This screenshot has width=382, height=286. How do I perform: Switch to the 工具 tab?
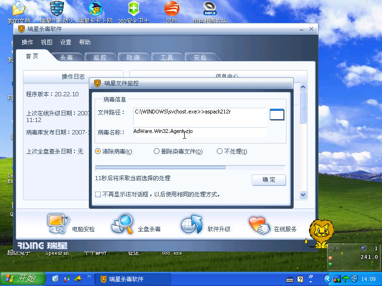[167, 57]
